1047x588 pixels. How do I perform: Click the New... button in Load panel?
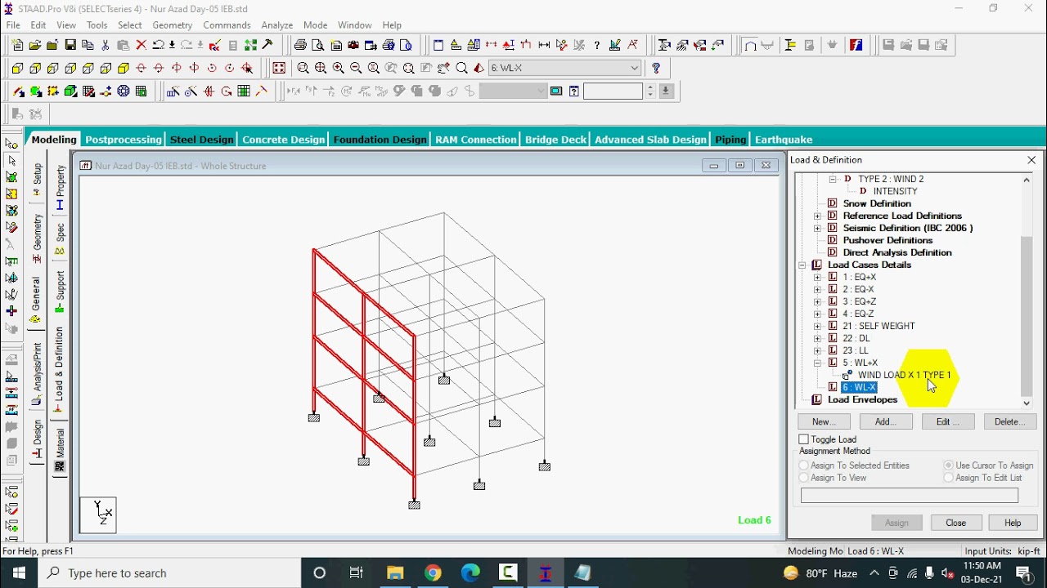[x=824, y=421]
